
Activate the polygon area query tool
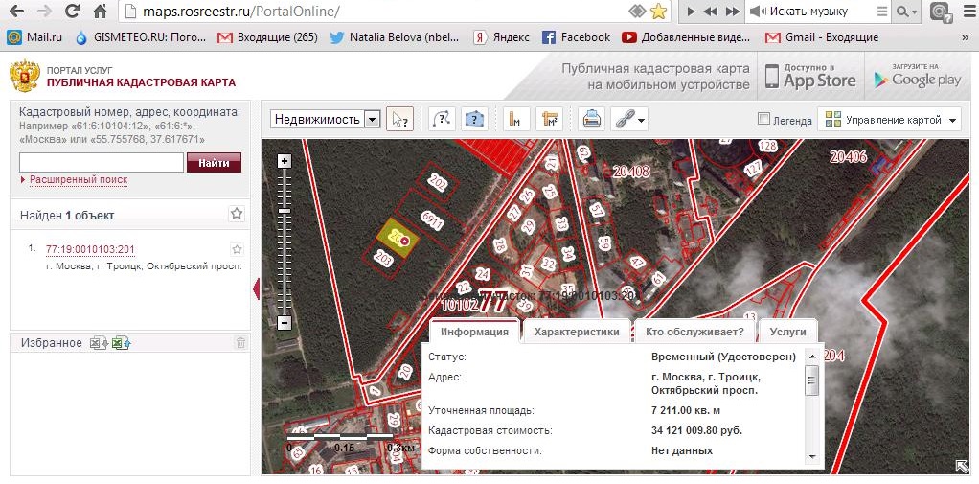click(474, 119)
